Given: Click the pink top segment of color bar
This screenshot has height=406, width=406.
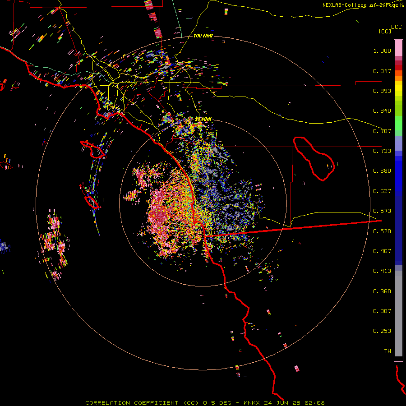Looking at the screenshot, I should point(398,48).
